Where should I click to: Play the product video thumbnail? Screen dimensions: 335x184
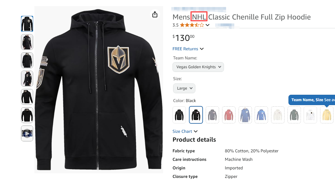[27, 133]
